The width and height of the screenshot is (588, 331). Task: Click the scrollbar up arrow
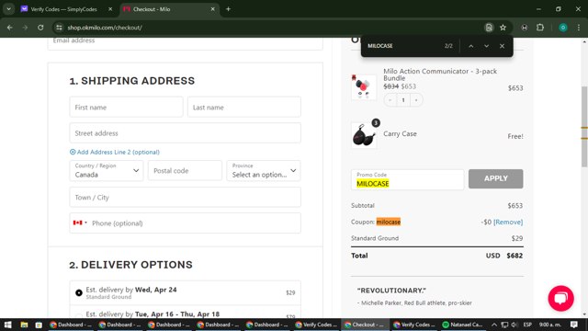tap(584, 40)
